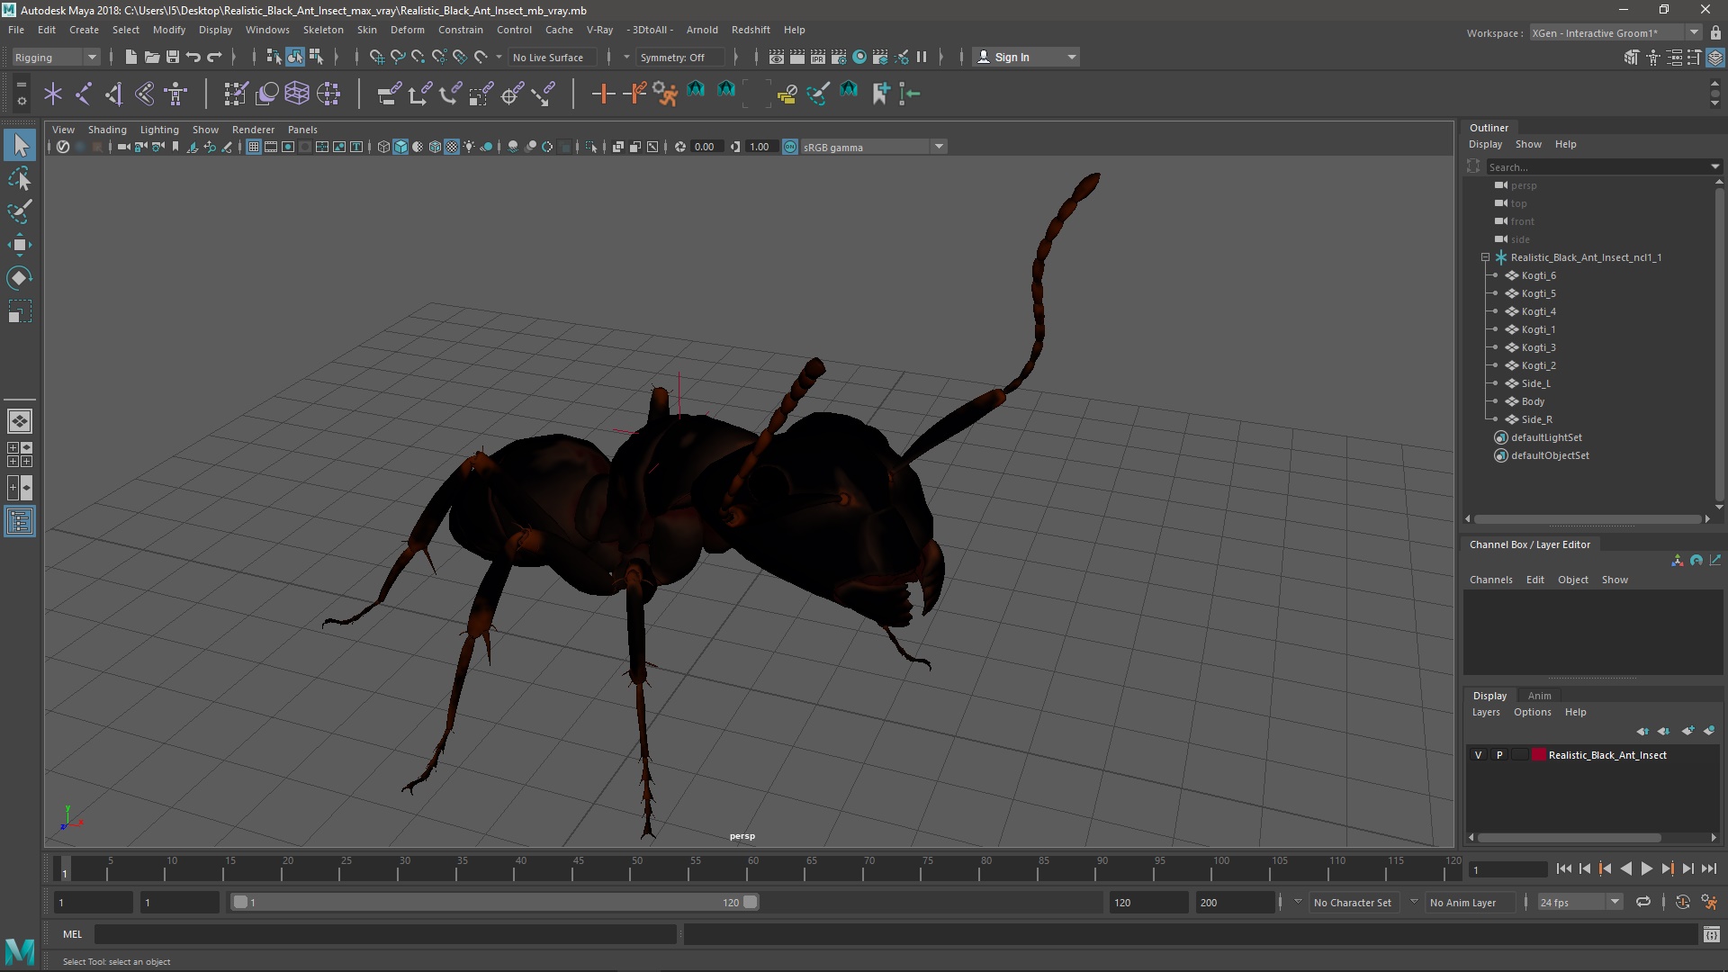Click the viewport gamma value 1.00 field
Screen dimensions: 1728x972
click(762, 147)
